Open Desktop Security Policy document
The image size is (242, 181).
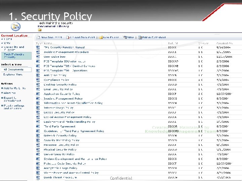(60, 84)
